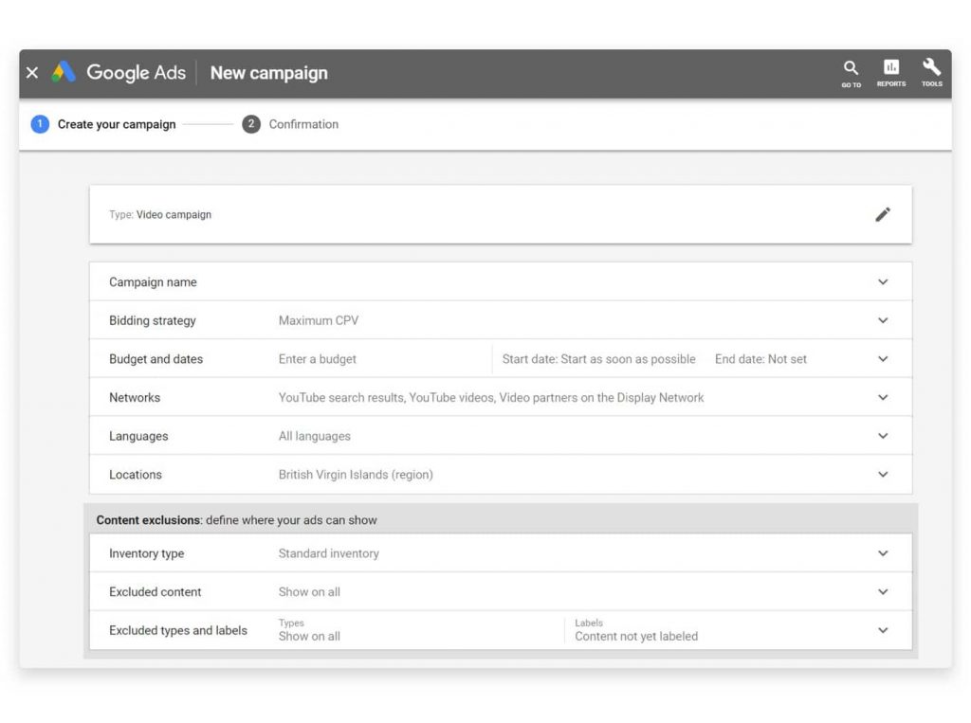
Task: Click the Type: Video campaign text
Action: point(160,215)
